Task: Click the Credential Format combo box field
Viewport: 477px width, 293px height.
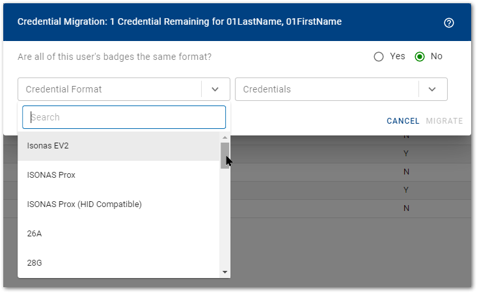Action: (x=109, y=89)
